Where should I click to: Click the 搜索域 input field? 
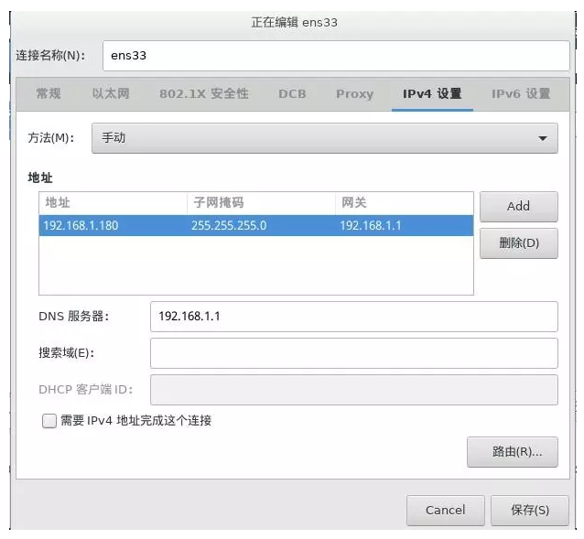tap(353, 352)
